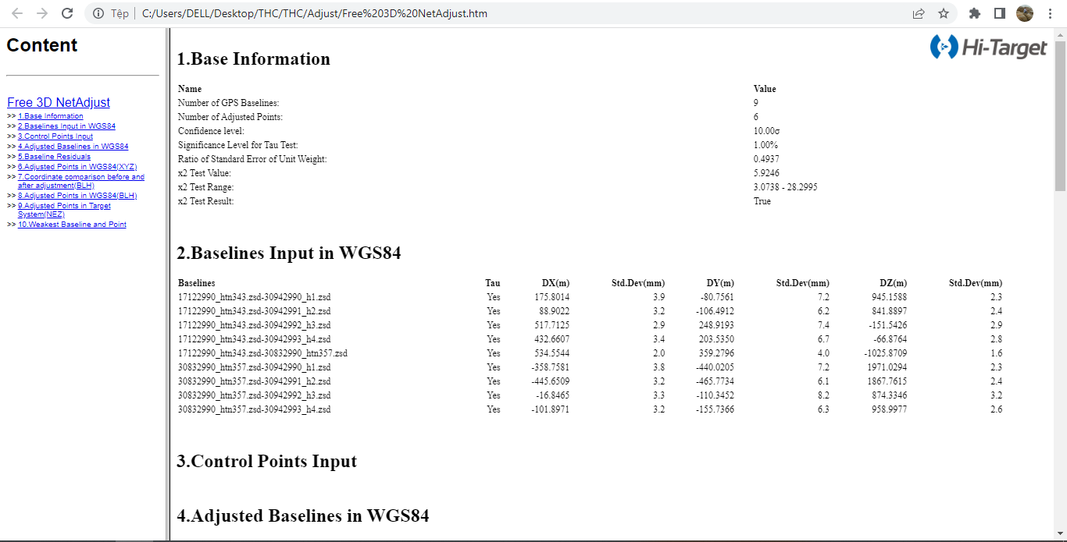
Task: Click the file info icon in address bar
Action: pos(97,13)
